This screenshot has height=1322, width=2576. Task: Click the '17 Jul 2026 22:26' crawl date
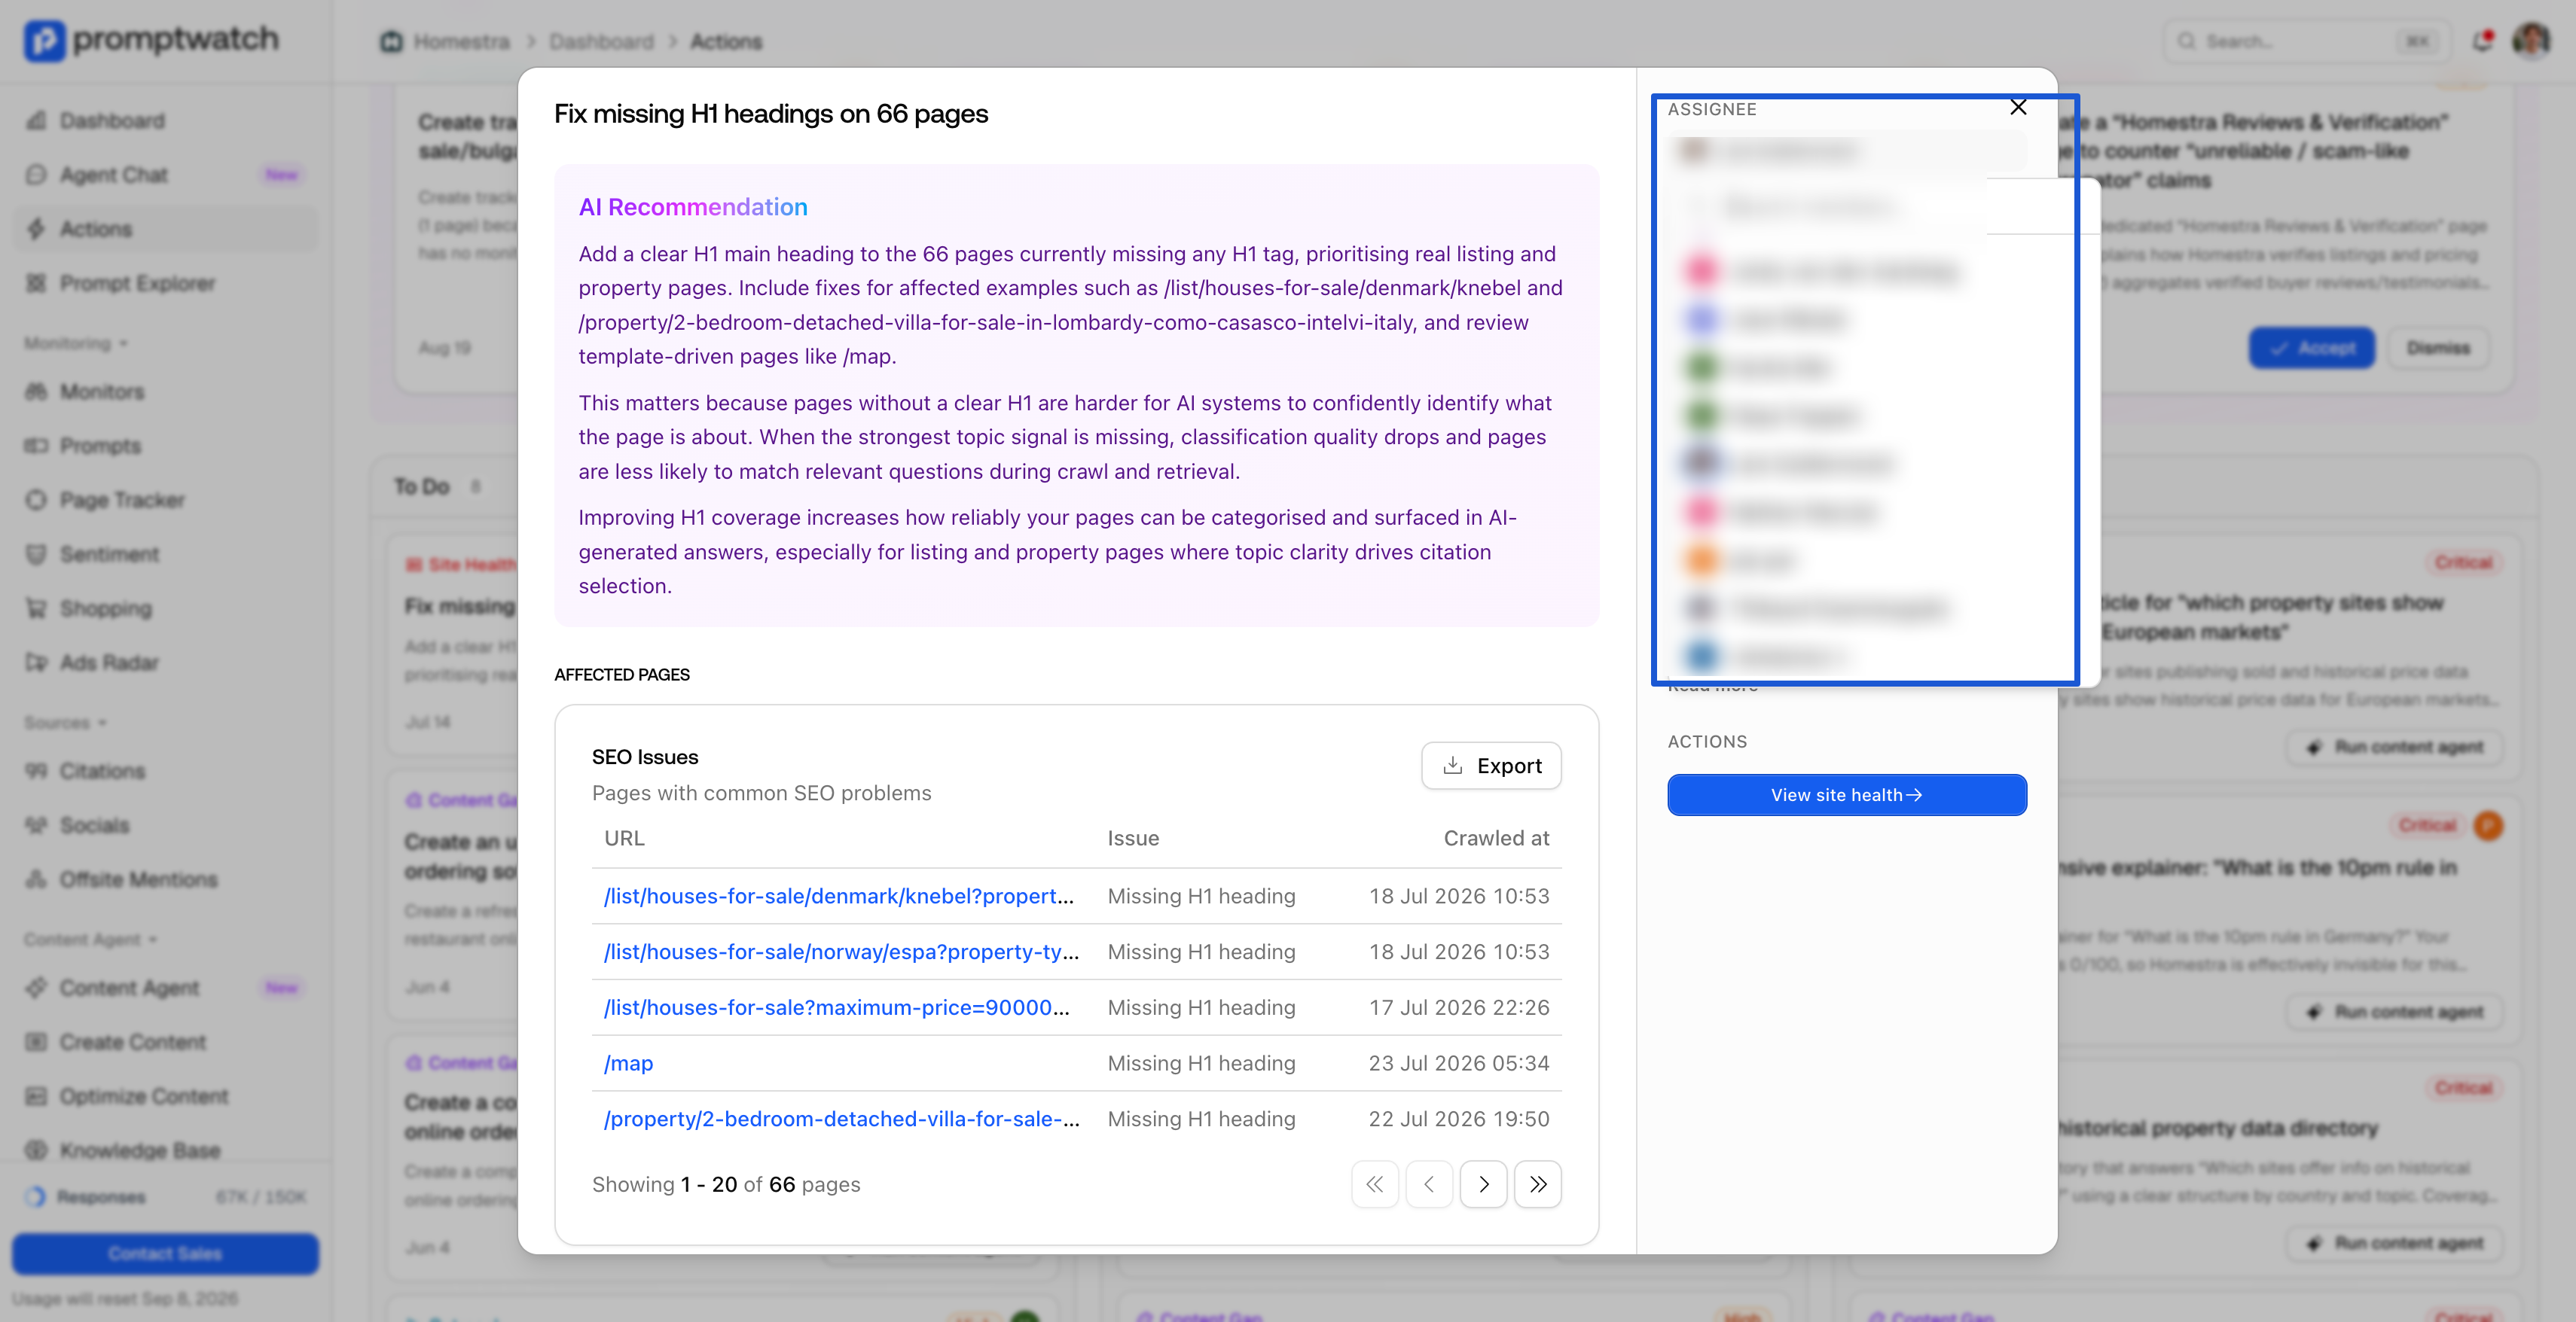tap(1459, 1007)
